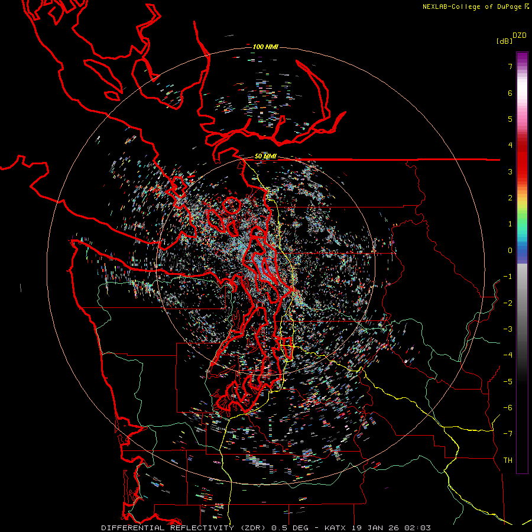
Task: Click the 19 JAN 26 date text
Action: coord(375,528)
